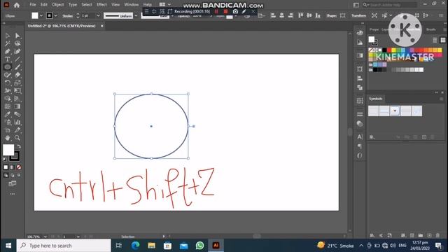Switch to Draw Inside mode

coord(19,175)
